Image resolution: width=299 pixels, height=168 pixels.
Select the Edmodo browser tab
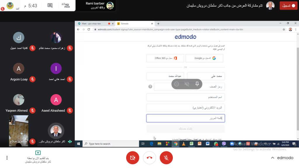click(134, 24)
